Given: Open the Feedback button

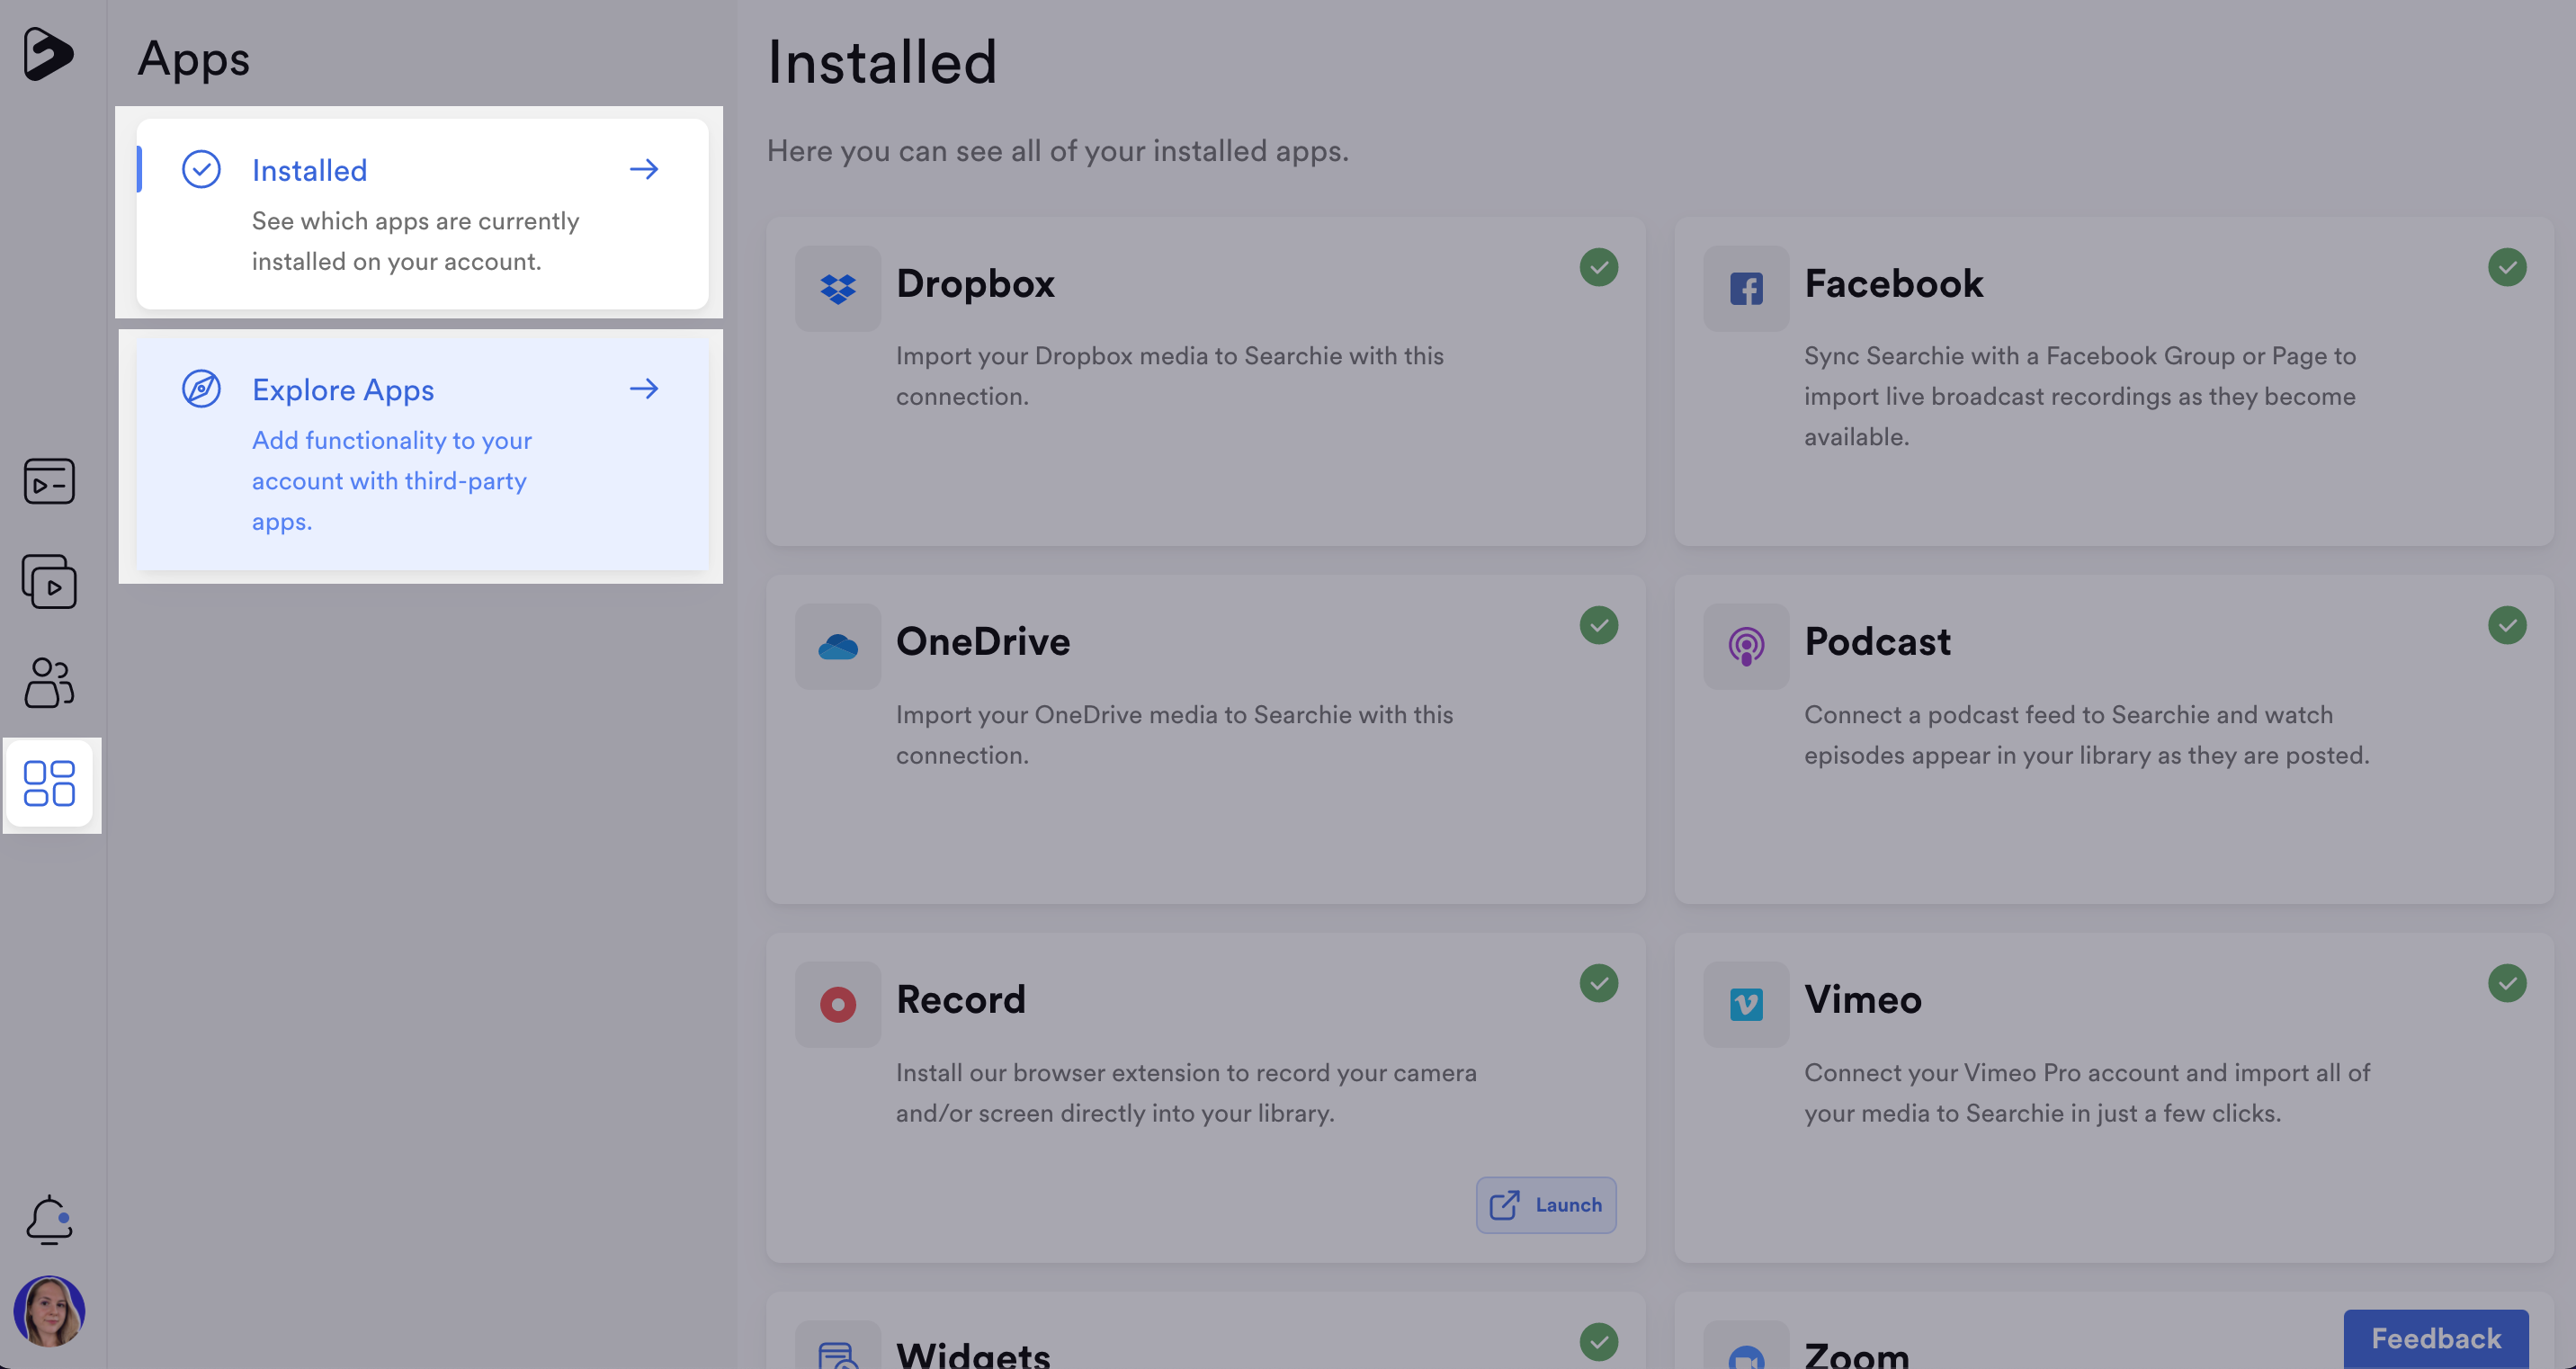Looking at the screenshot, I should (x=2436, y=1339).
